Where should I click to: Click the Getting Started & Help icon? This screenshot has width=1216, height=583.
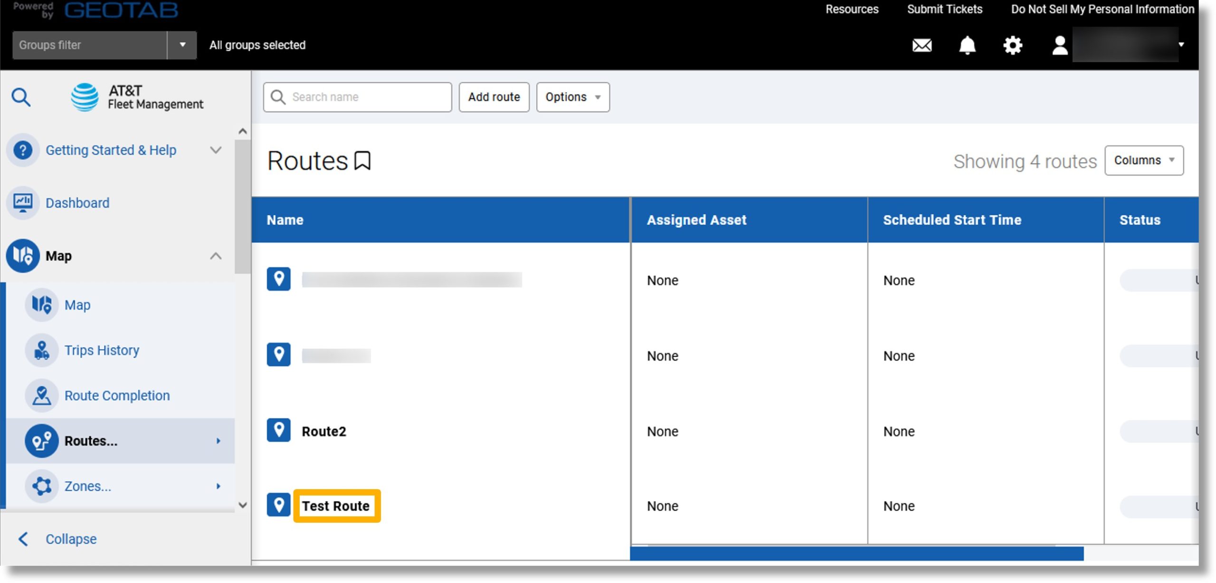pos(22,149)
